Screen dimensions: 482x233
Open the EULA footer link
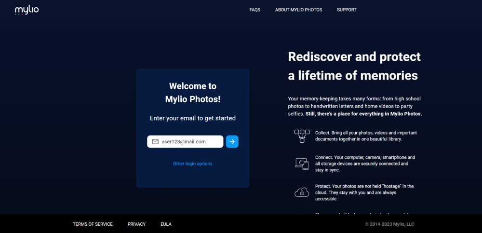click(x=166, y=224)
